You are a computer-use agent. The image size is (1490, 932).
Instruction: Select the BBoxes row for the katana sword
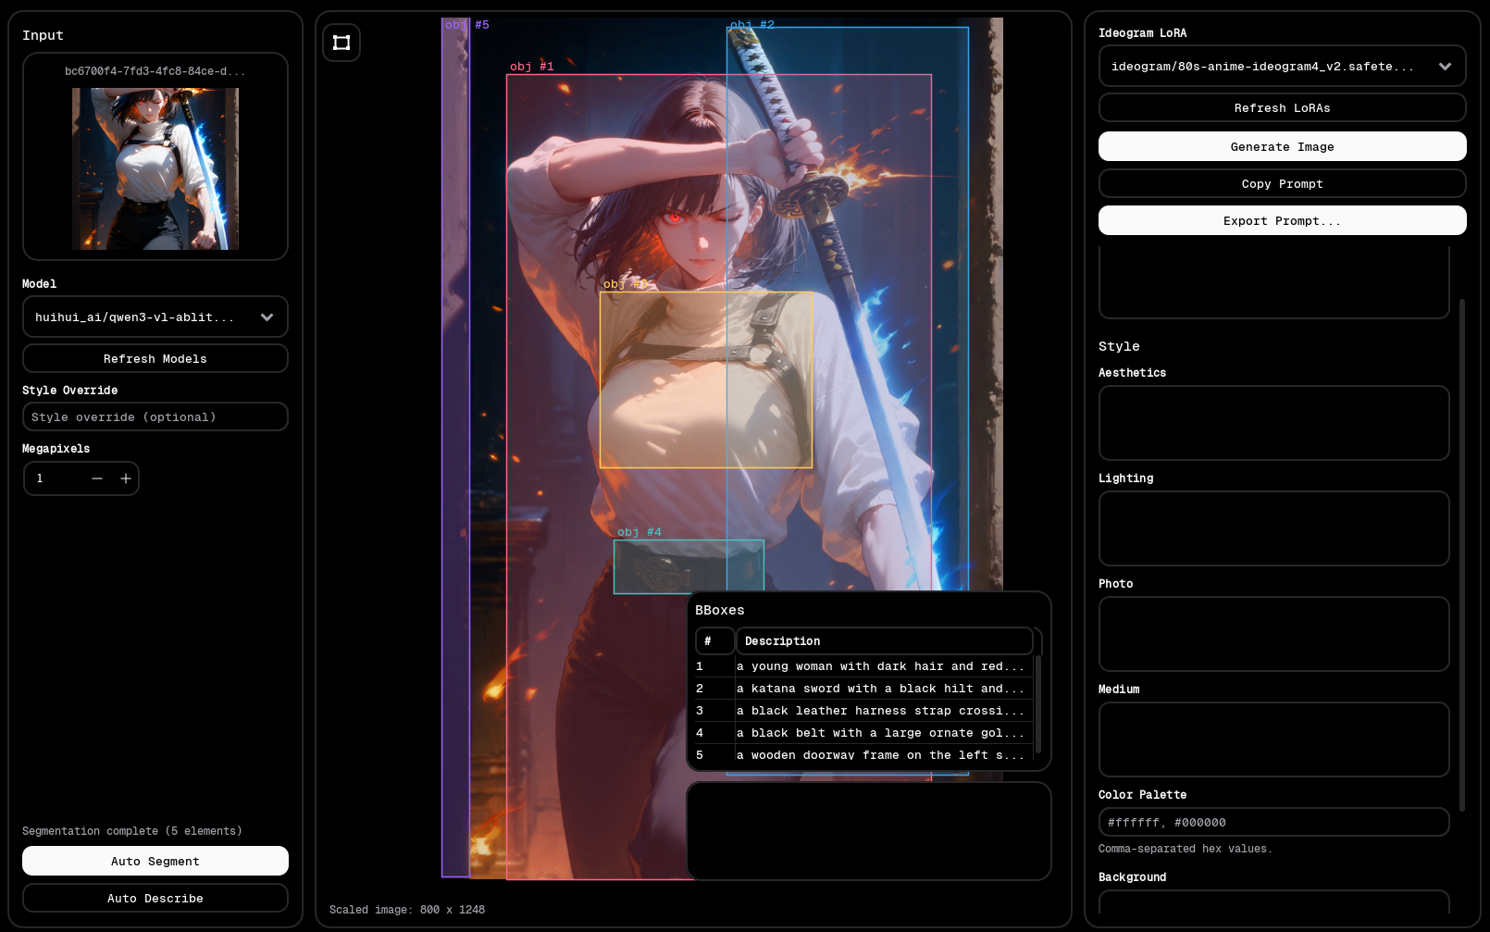point(863,689)
